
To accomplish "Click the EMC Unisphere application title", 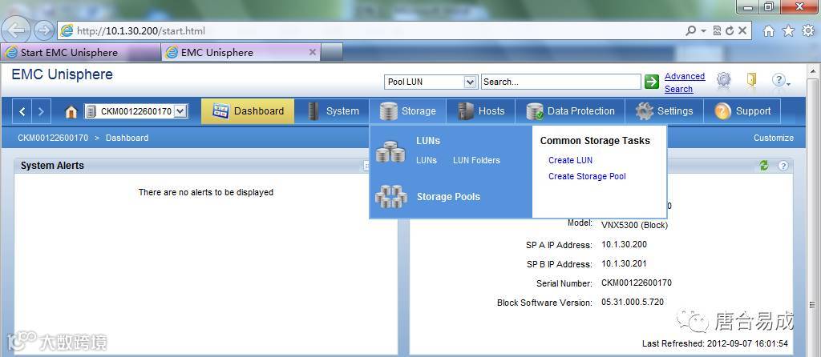I will click(x=62, y=74).
